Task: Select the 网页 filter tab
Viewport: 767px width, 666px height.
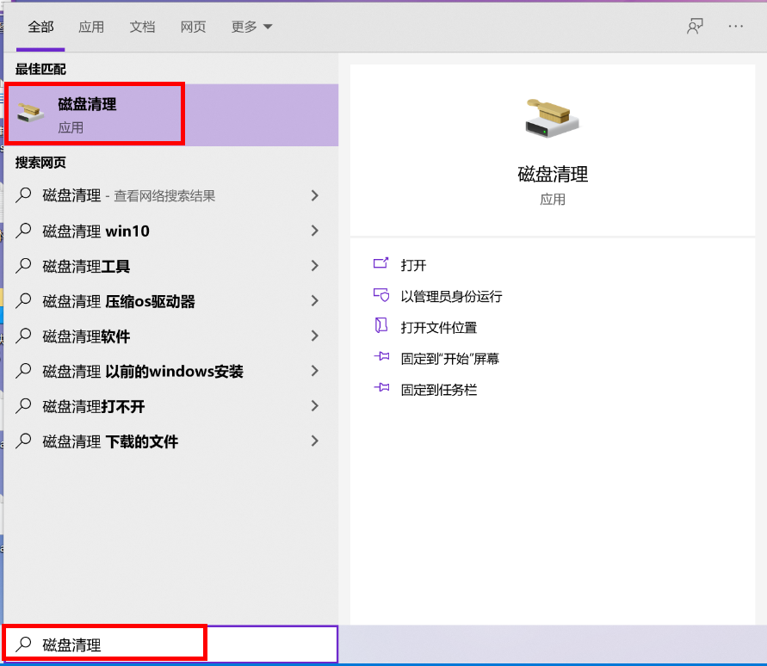Action: [193, 27]
